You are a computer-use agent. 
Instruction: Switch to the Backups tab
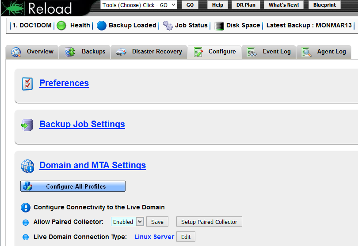(x=85, y=52)
